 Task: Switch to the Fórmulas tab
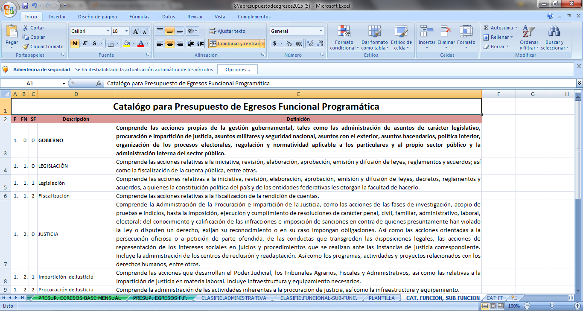point(140,17)
